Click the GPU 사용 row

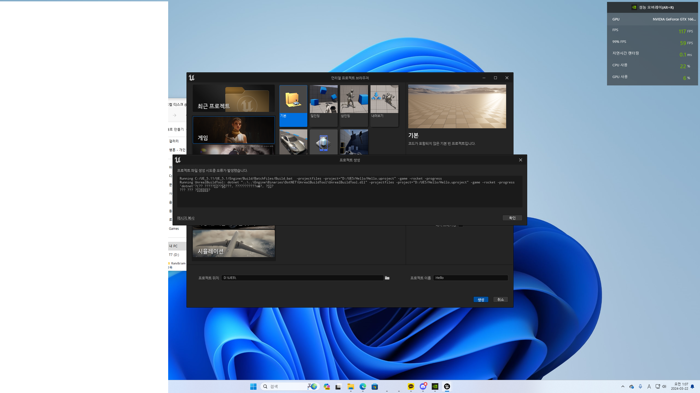click(652, 78)
